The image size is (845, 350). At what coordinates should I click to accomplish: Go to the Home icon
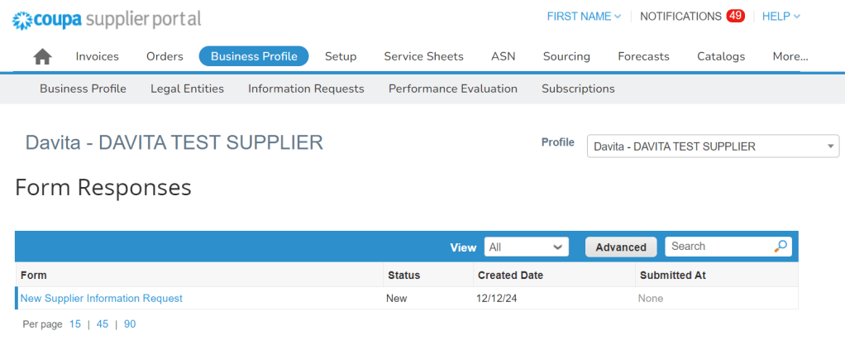[42, 56]
